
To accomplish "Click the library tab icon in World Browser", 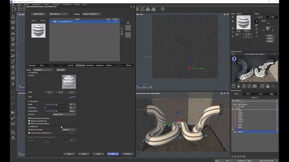I will (x=272, y=94).
